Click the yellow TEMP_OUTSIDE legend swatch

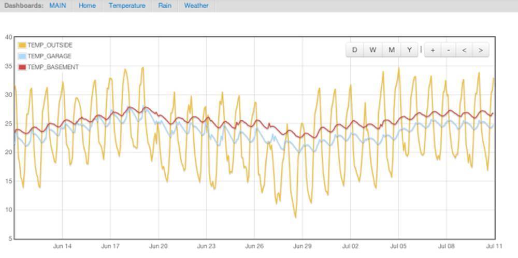pos(22,46)
